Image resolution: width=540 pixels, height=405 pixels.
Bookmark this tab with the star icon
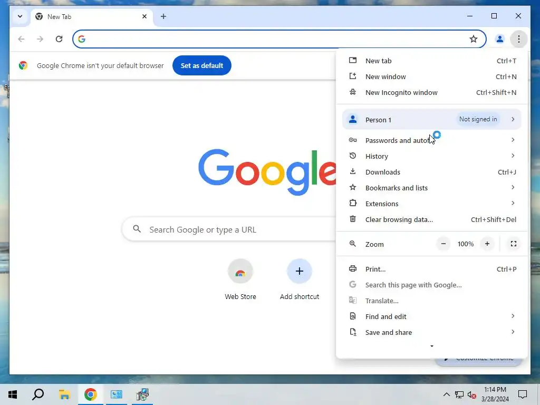pyautogui.click(x=474, y=39)
